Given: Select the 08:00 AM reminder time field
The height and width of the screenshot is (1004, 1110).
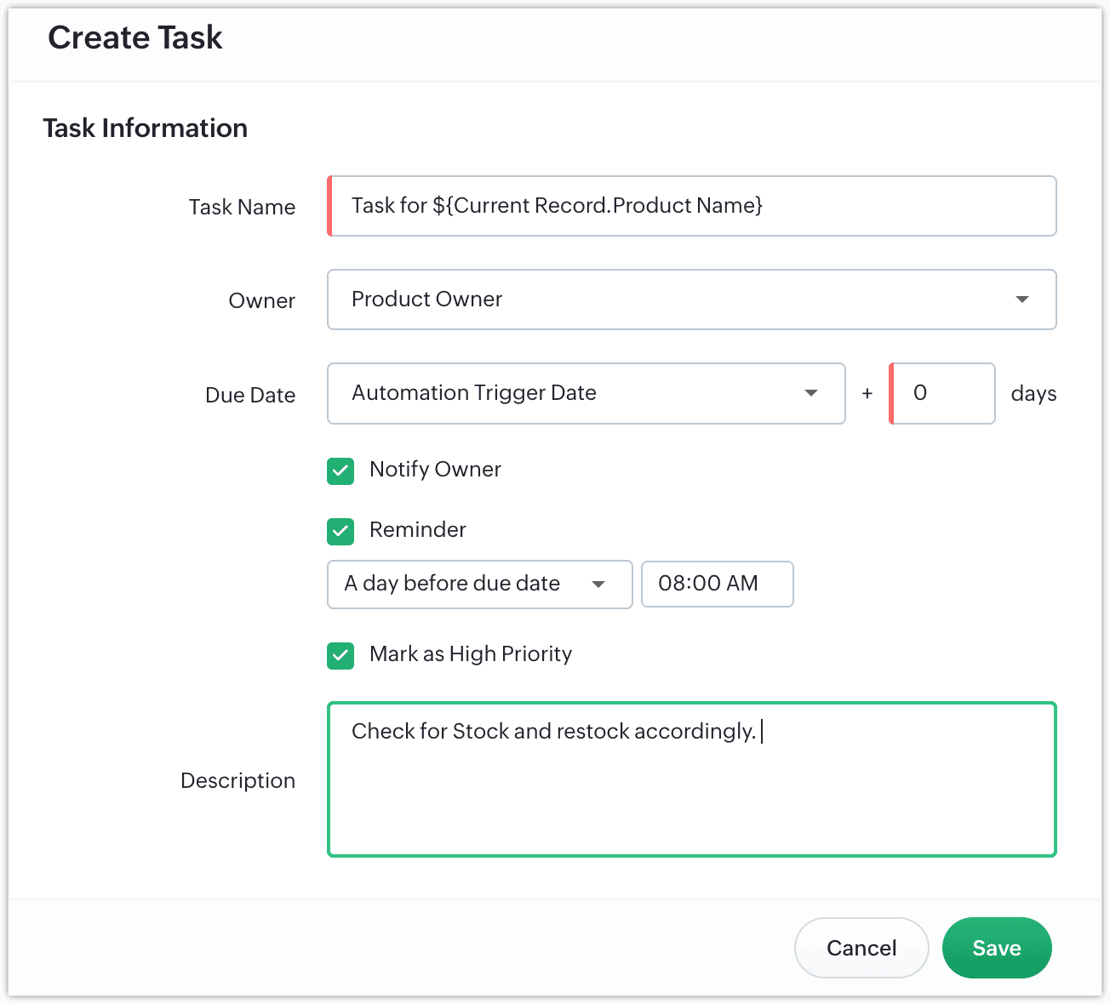Looking at the screenshot, I should [x=717, y=584].
